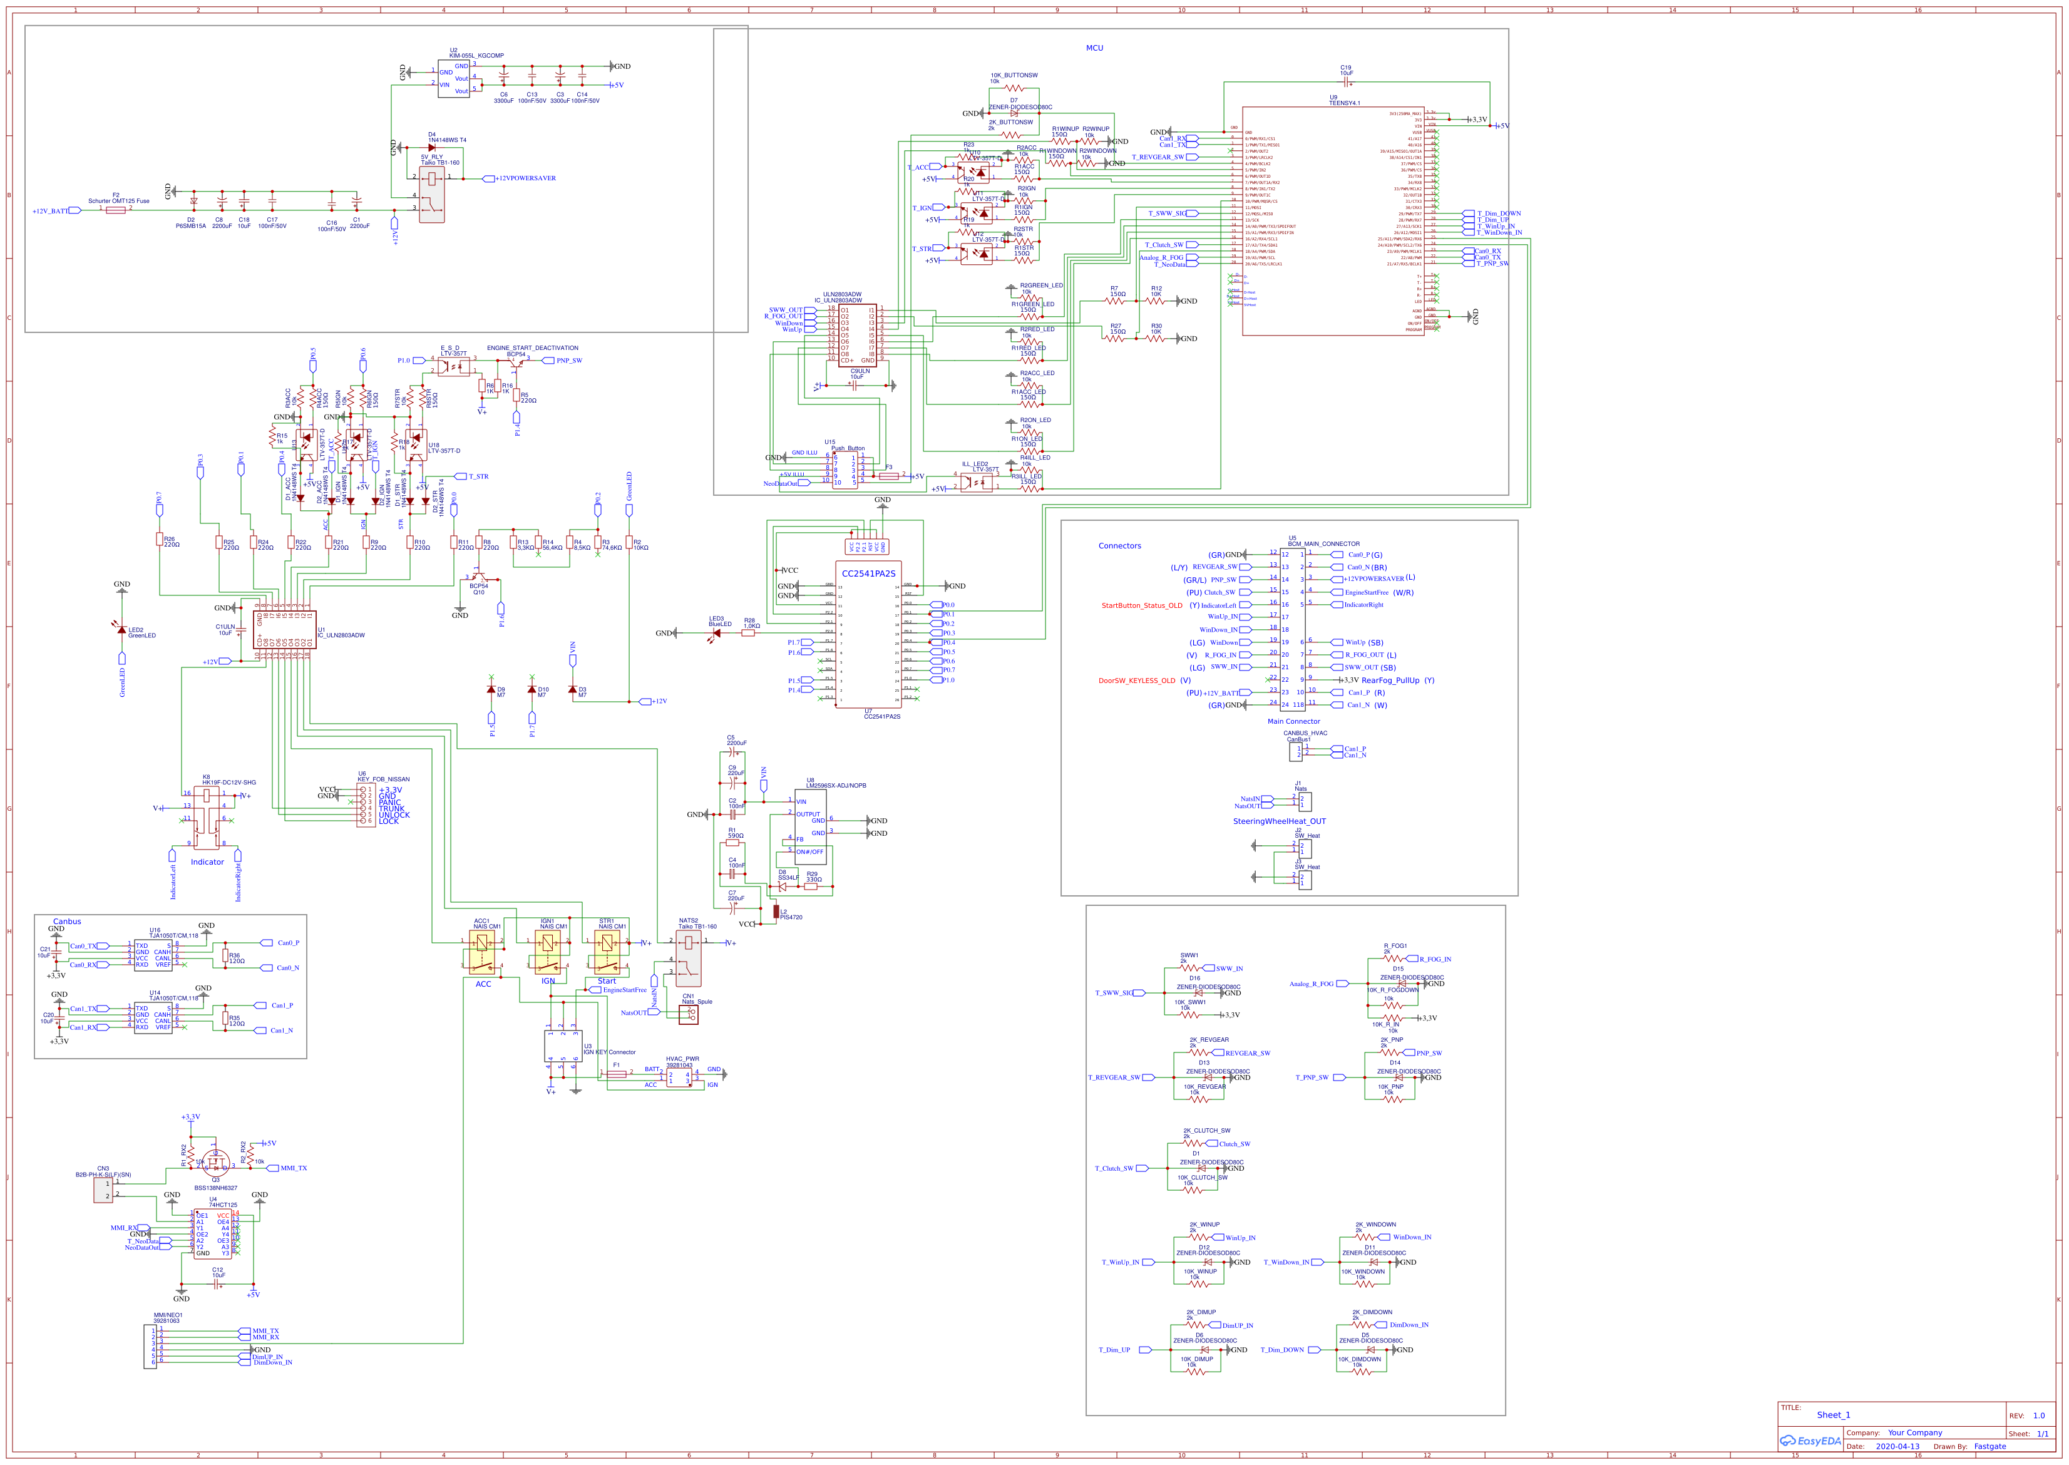2069x1465 pixels.
Task: Select the MCU section label
Action: click(x=1096, y=47)
